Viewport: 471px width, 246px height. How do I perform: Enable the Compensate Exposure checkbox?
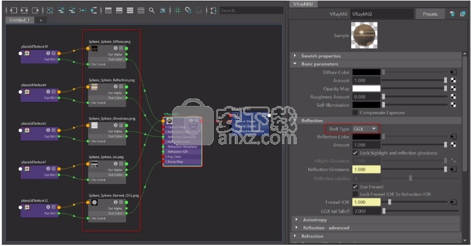pos(355,112)
